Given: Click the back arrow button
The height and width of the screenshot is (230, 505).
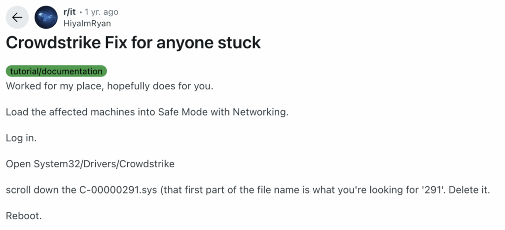Looking at the screenshot, I should tap(17, 17).
